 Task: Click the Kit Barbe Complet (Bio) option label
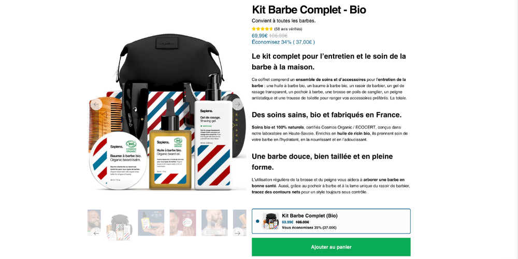point(310,215)
